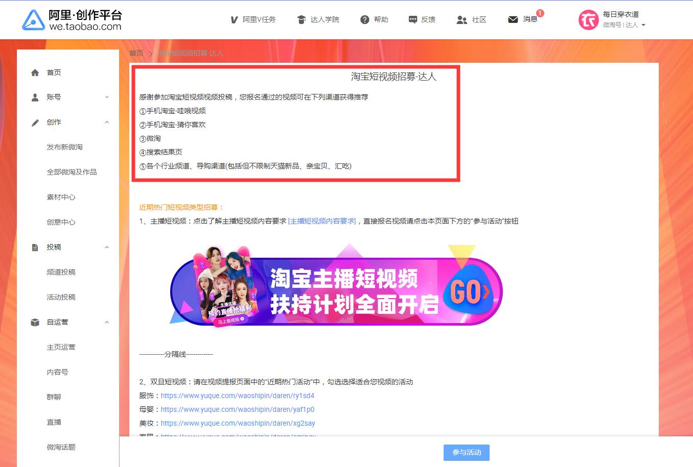693x467 pixels.
Task: Click the speech bubble feedback icon
Action: click(412, 19)
